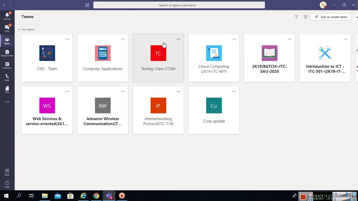Open Help in sidebar
Image resolution: width=358 pixels, height=201 pixels.
(x=7, y=184)
